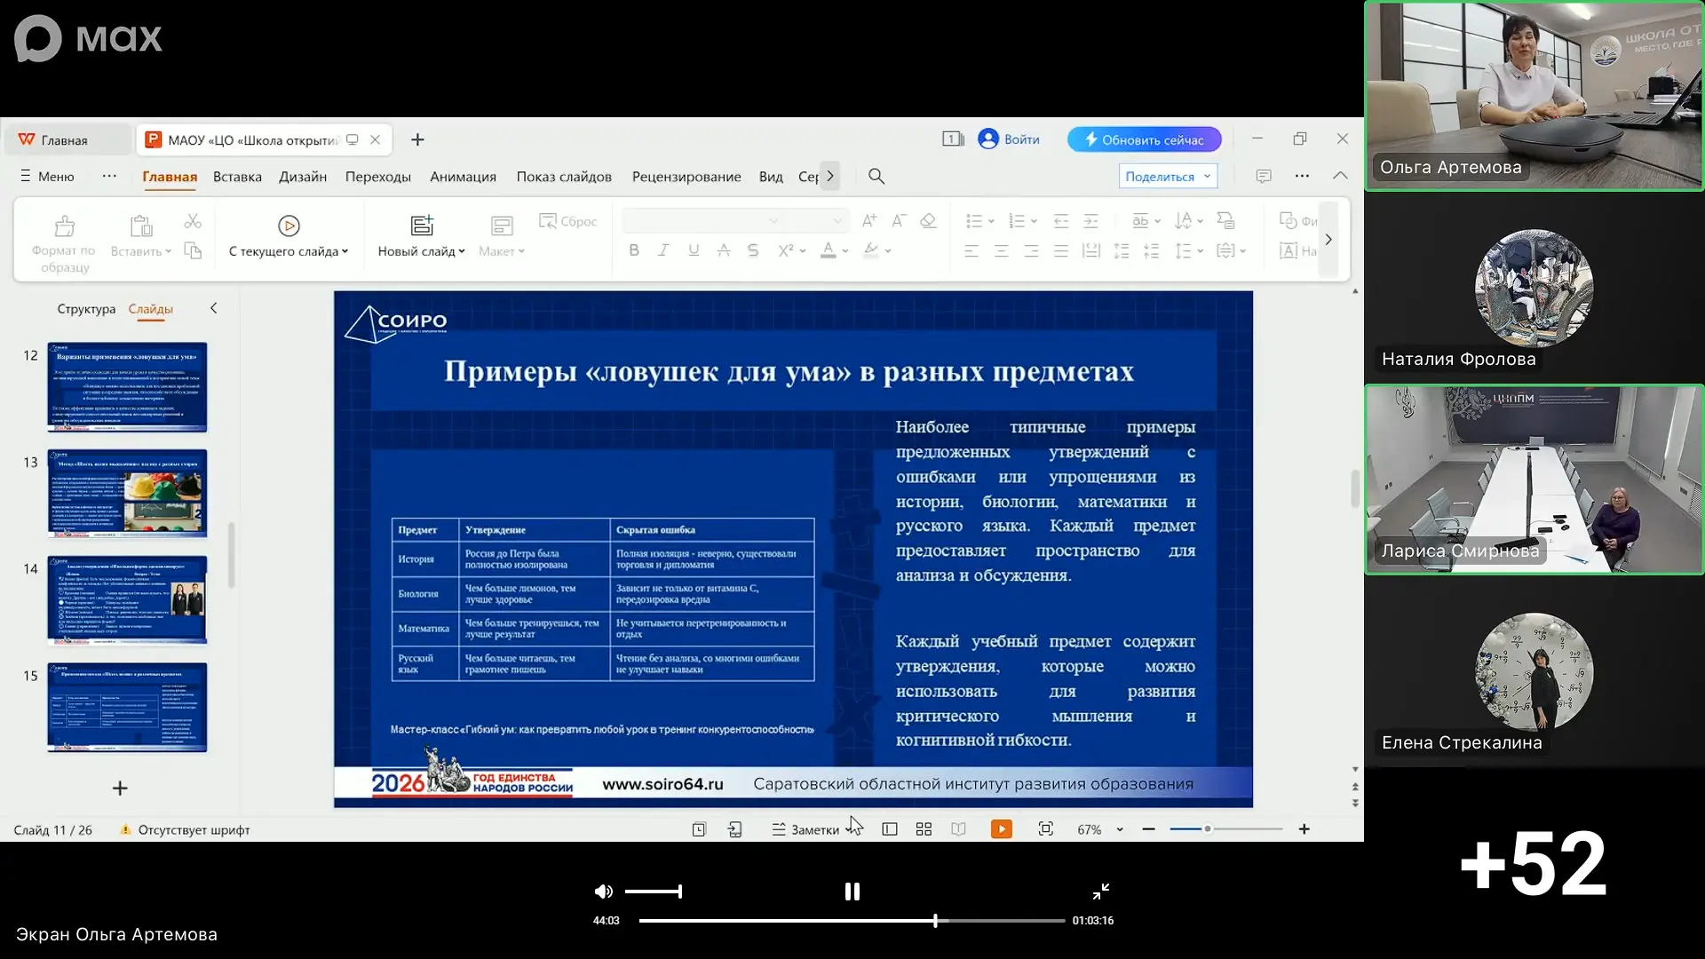Open the search magnifier icon
The image size is (1705, 959).
coord(876,176)
